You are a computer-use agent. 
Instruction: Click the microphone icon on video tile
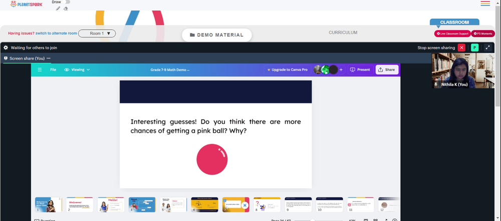[435, 84]
